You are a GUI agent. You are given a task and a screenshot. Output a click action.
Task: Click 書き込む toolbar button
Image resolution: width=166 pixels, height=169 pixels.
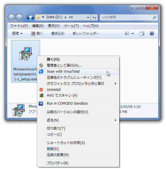pyautogui.click(x=58, y=34)
